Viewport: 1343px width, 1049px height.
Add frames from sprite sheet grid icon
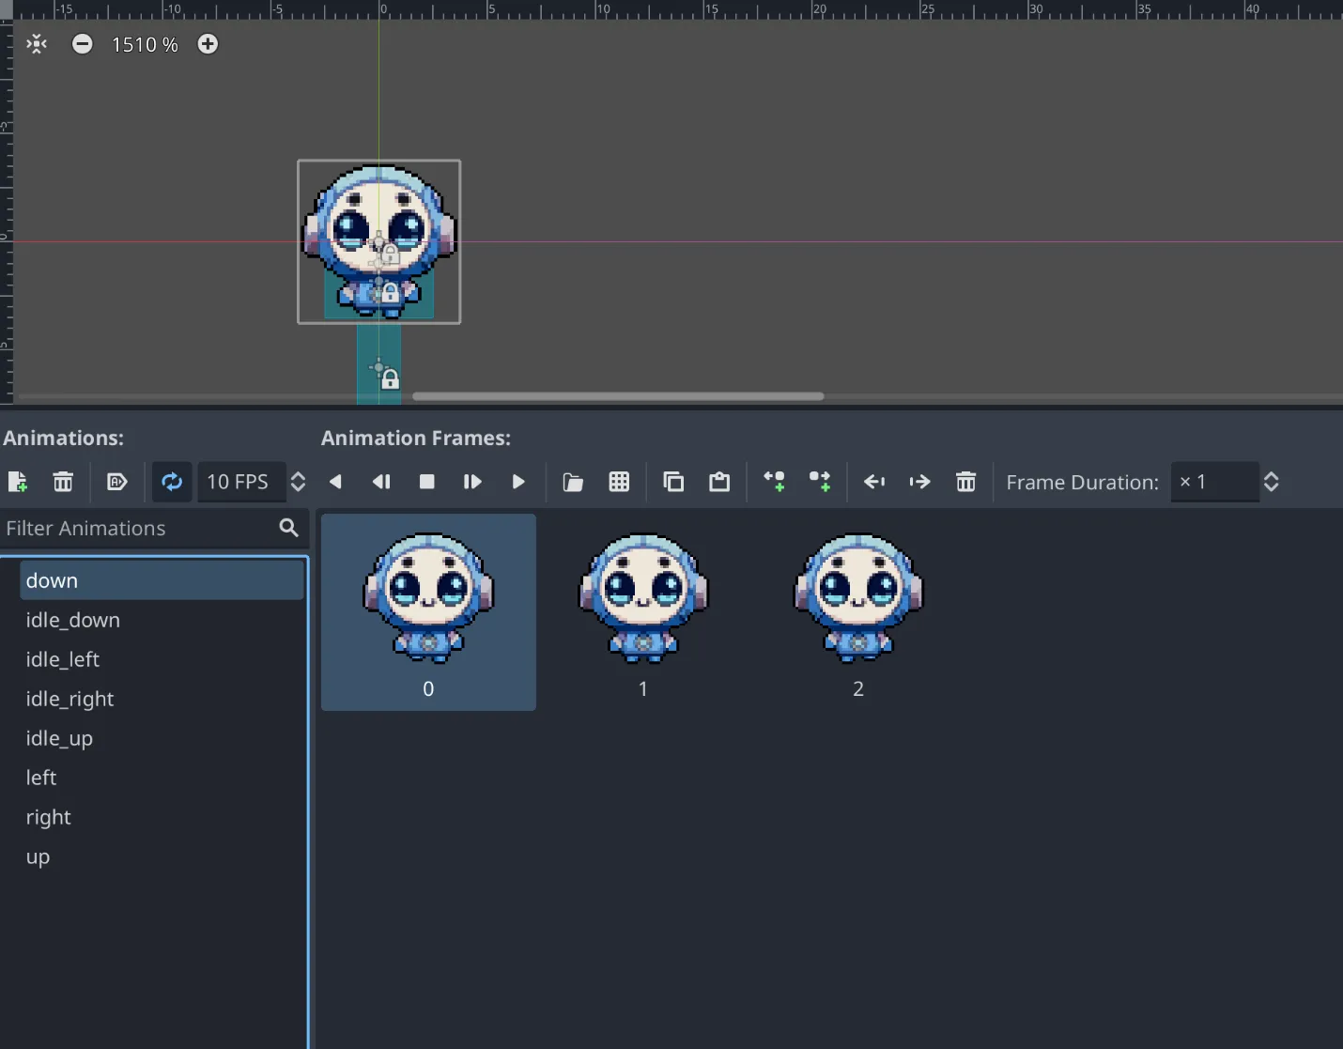point(619,482)
